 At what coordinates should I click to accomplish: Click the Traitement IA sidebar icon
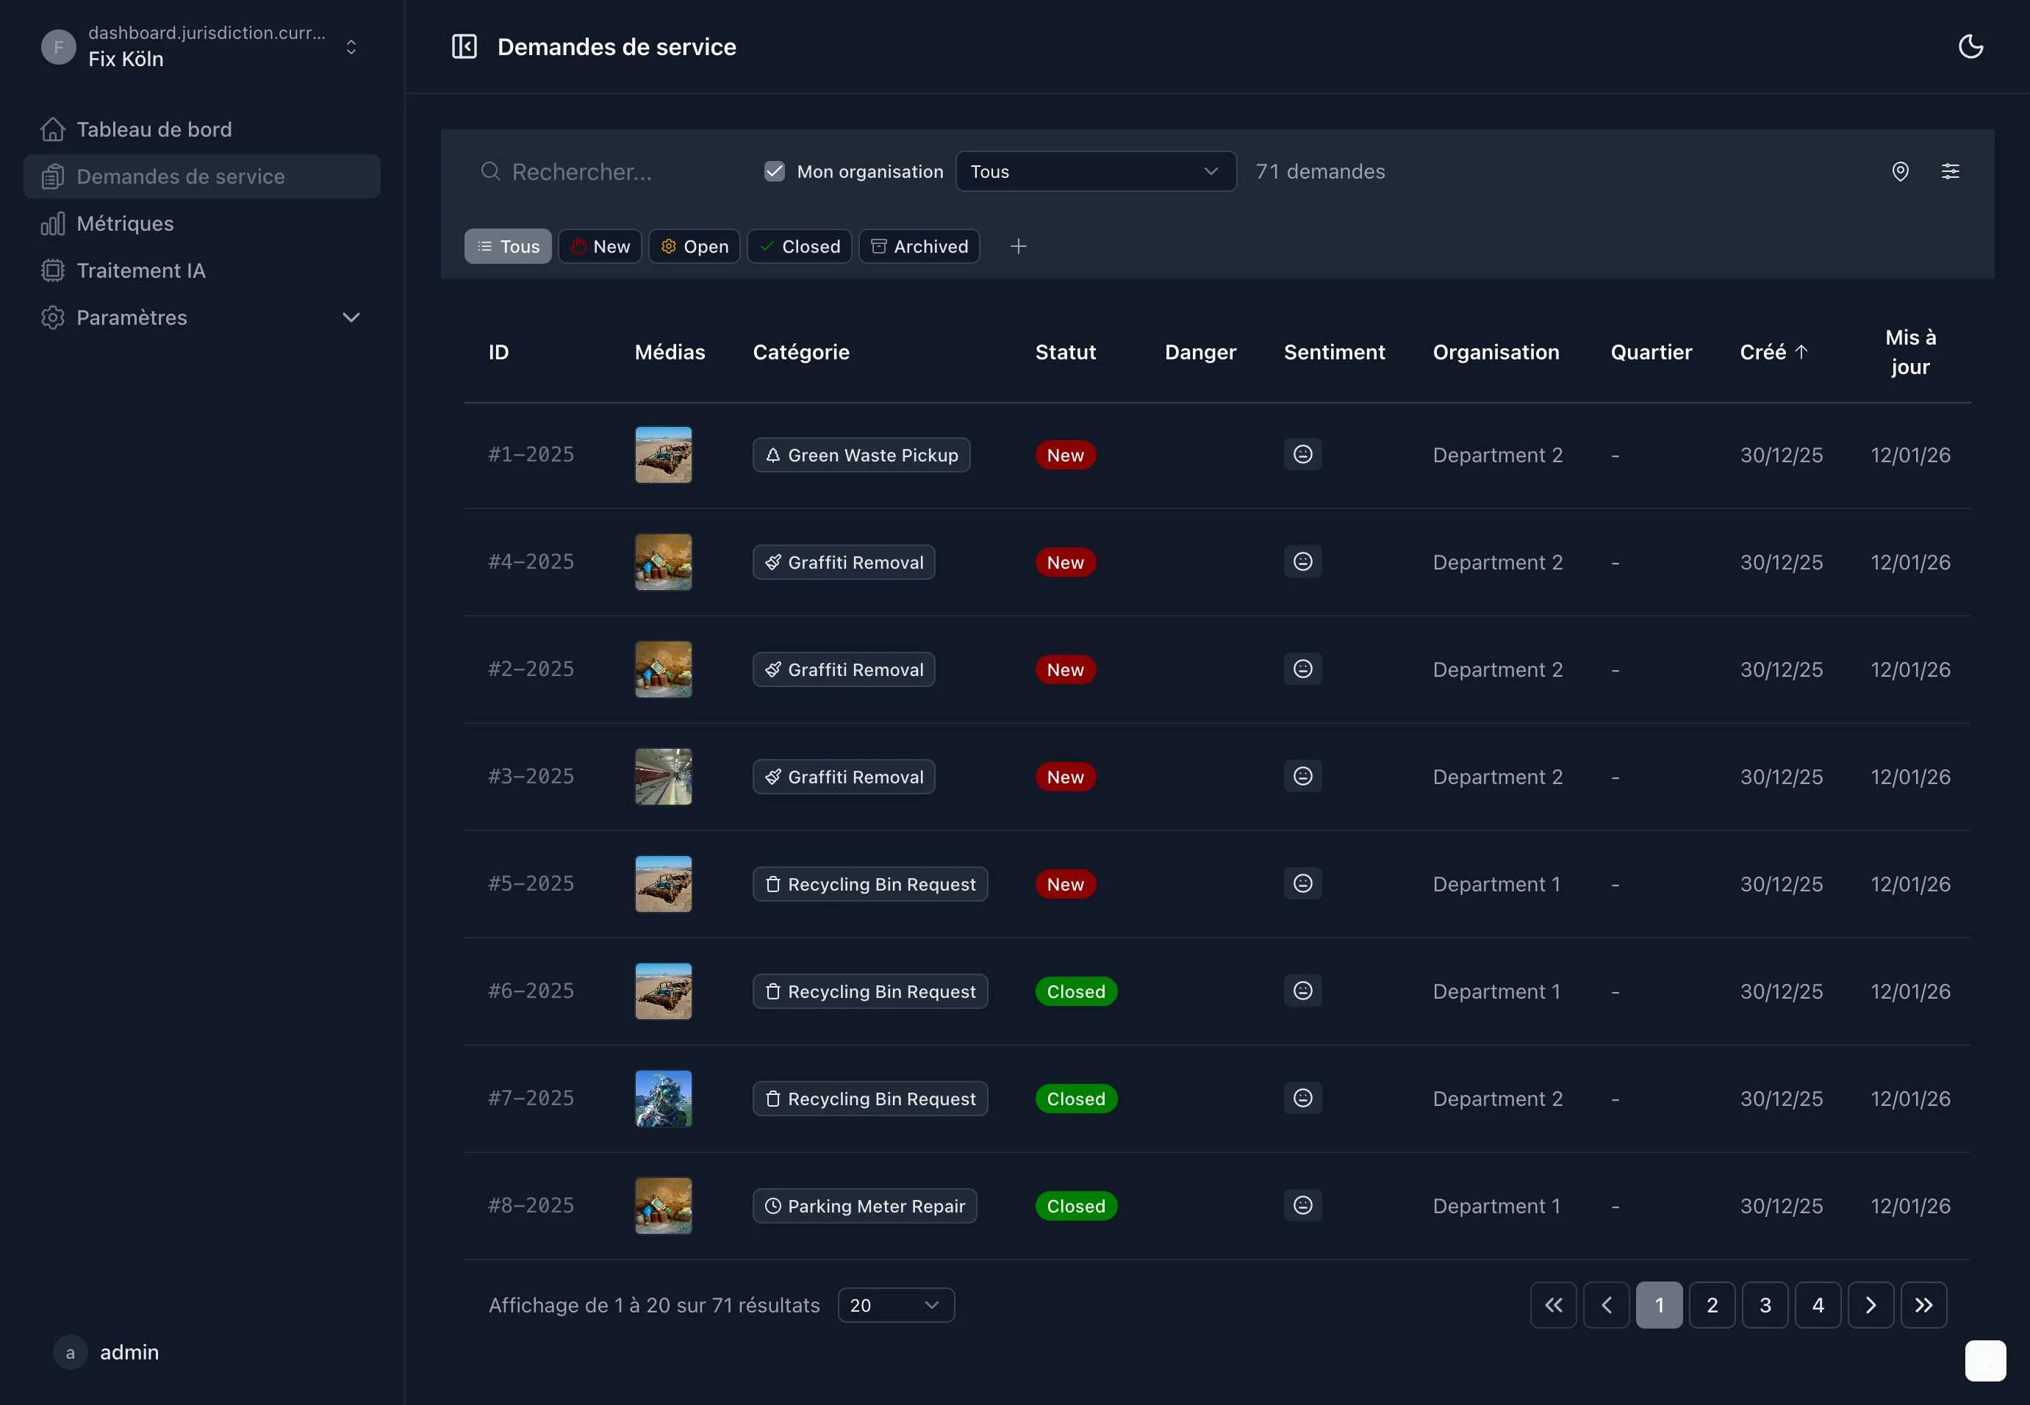pyautogui.click(x=53, y=270)
